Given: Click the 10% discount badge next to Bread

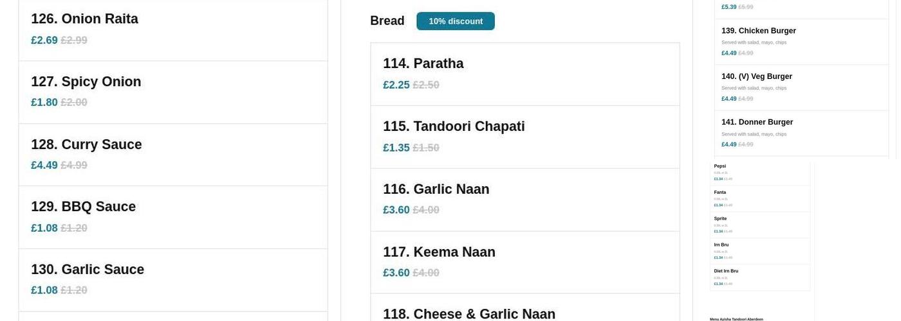Looking at the screenshot, I should (x=455, y=21).
